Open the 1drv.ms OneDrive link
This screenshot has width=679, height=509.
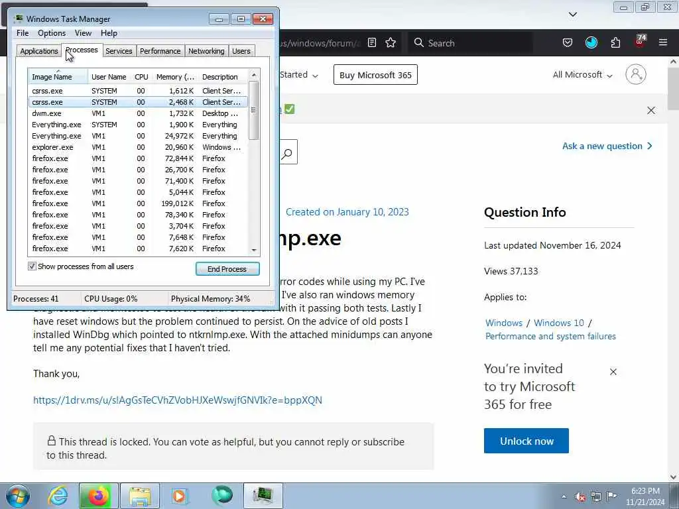tap(178, 400)
